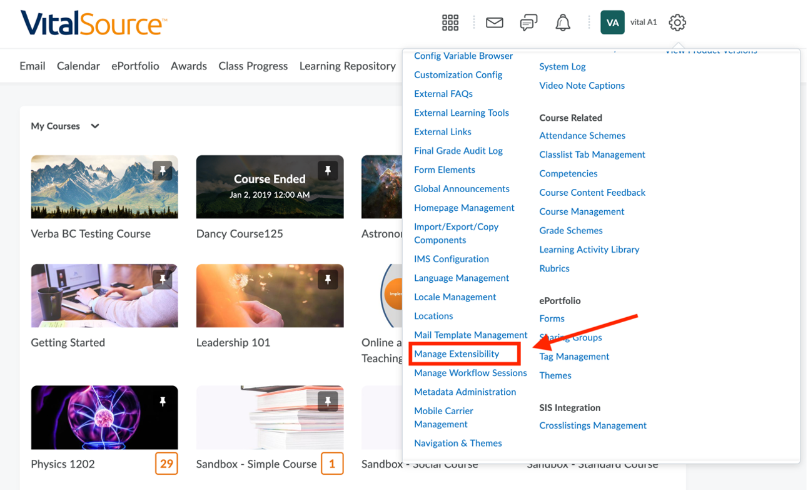Unpin the Physics 1202 course

(x=163, y=401)
